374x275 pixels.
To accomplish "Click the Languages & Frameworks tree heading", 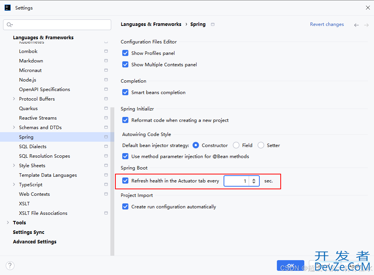I will tap(43, 37).
